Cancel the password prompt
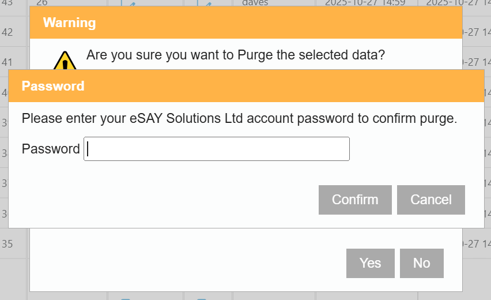This screenshot has height=300, width=491. pos(430,200)
